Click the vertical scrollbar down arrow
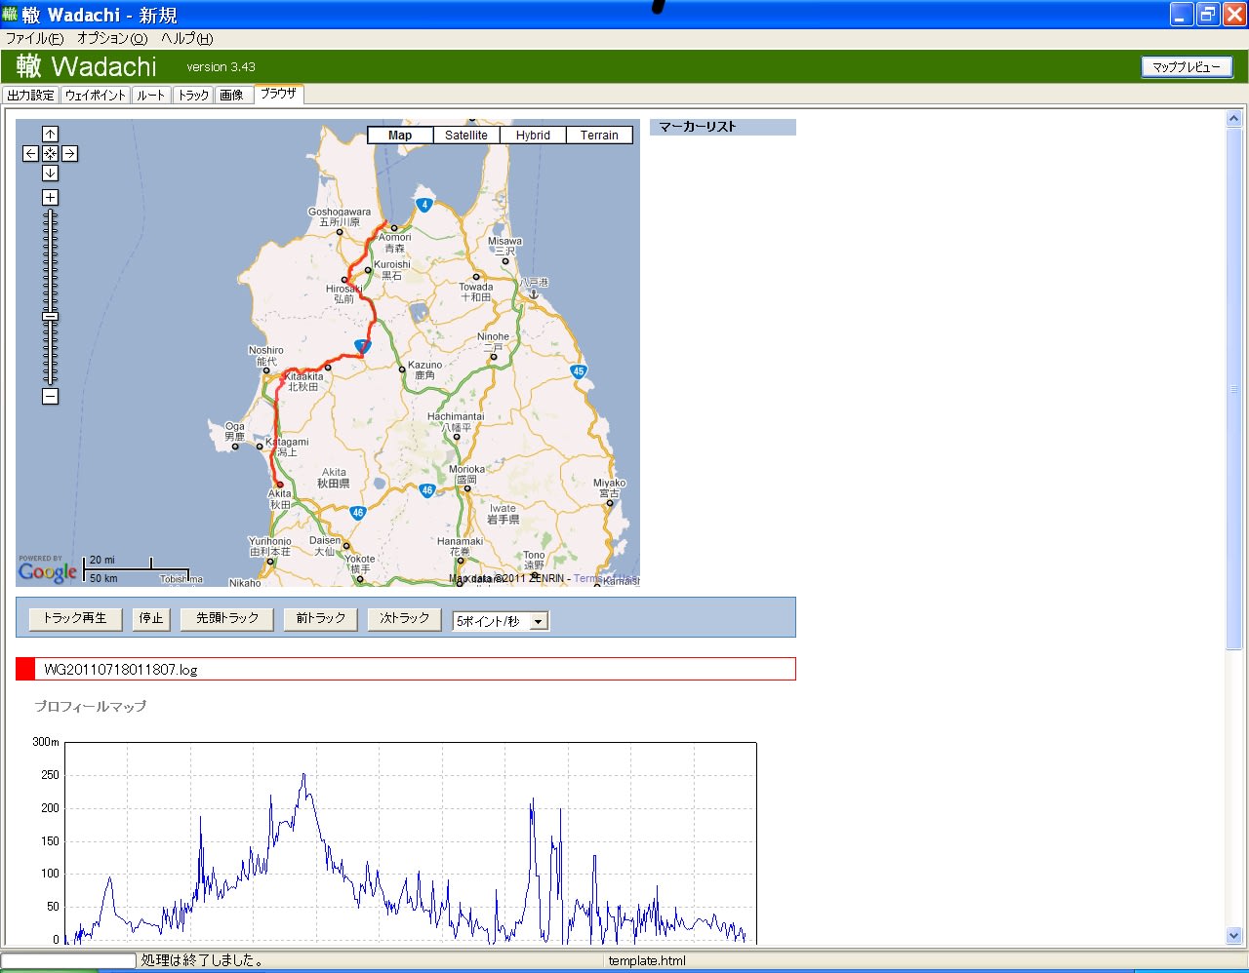The image size is (1249, 973). pos(1234,935)
